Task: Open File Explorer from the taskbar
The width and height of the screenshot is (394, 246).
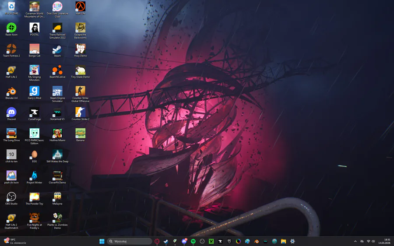Action: click(x=283, y=241)
